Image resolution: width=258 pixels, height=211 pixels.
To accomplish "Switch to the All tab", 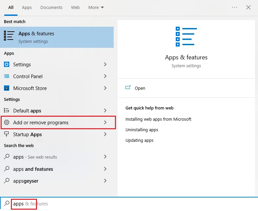I will [11, 7].
